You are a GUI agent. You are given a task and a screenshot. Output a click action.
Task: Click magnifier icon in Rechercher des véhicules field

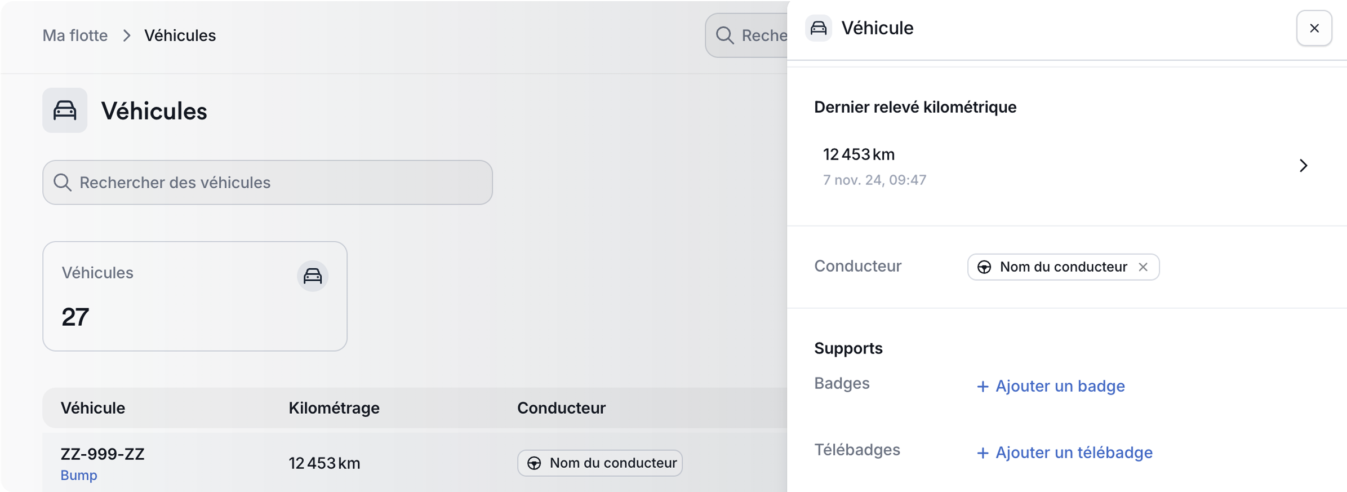coord(63,183)
